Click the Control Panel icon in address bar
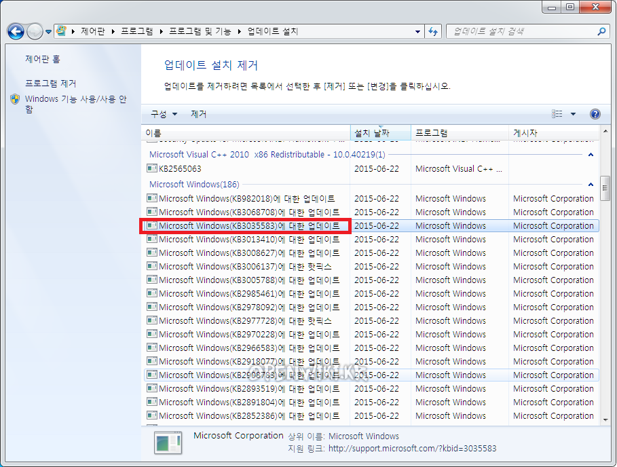Viewport: 617px width, 467px height. (x=61, y=31)
